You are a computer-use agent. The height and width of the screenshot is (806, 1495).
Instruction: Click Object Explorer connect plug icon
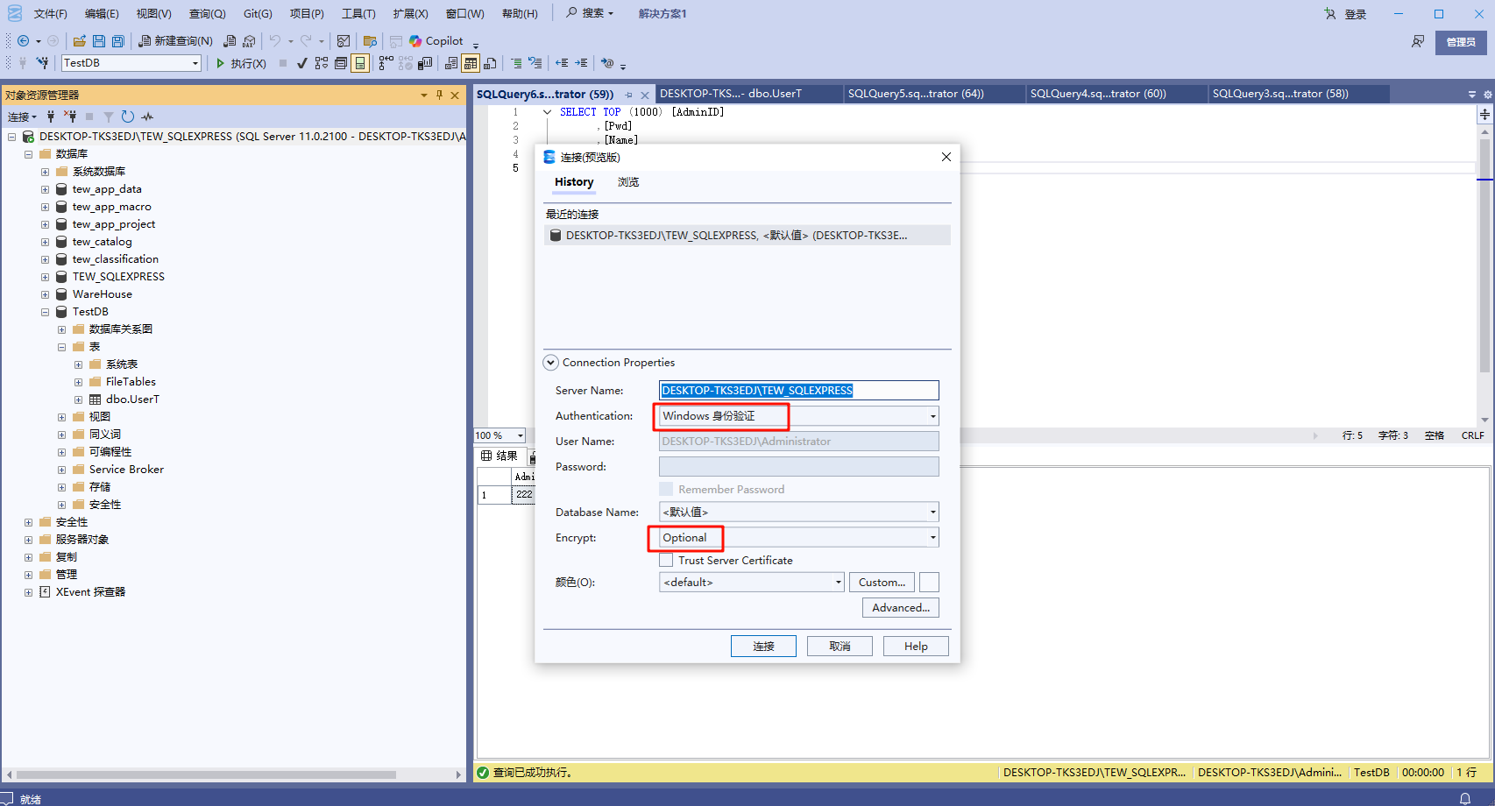51,117
